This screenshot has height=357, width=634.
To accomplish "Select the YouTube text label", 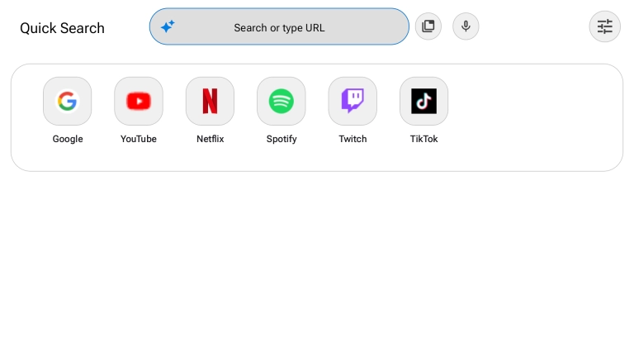I will 139,139.
